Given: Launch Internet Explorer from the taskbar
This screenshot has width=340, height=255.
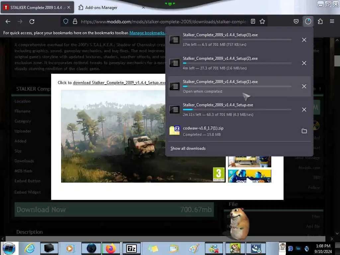Looking at the screenshot, I should (x=29, y=248).
